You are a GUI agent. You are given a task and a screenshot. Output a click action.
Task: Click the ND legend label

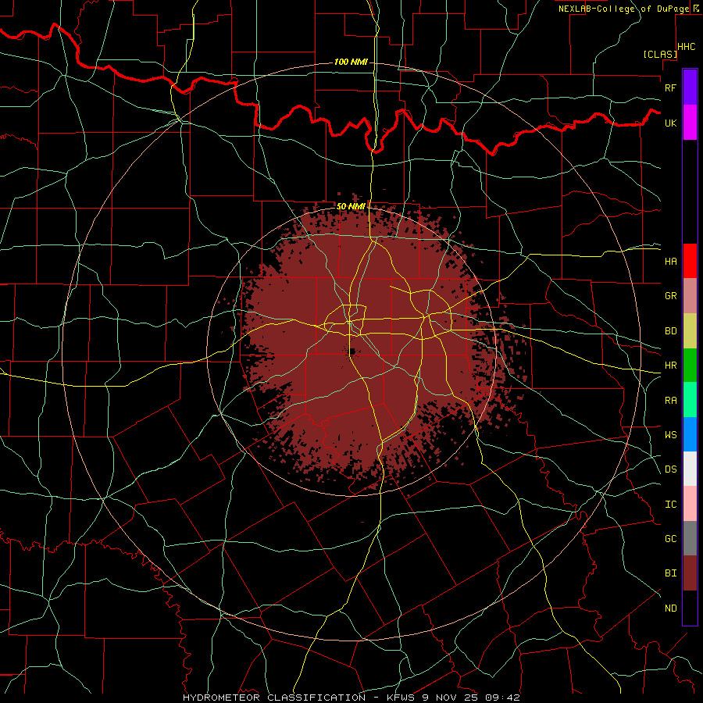pos(670,608)
